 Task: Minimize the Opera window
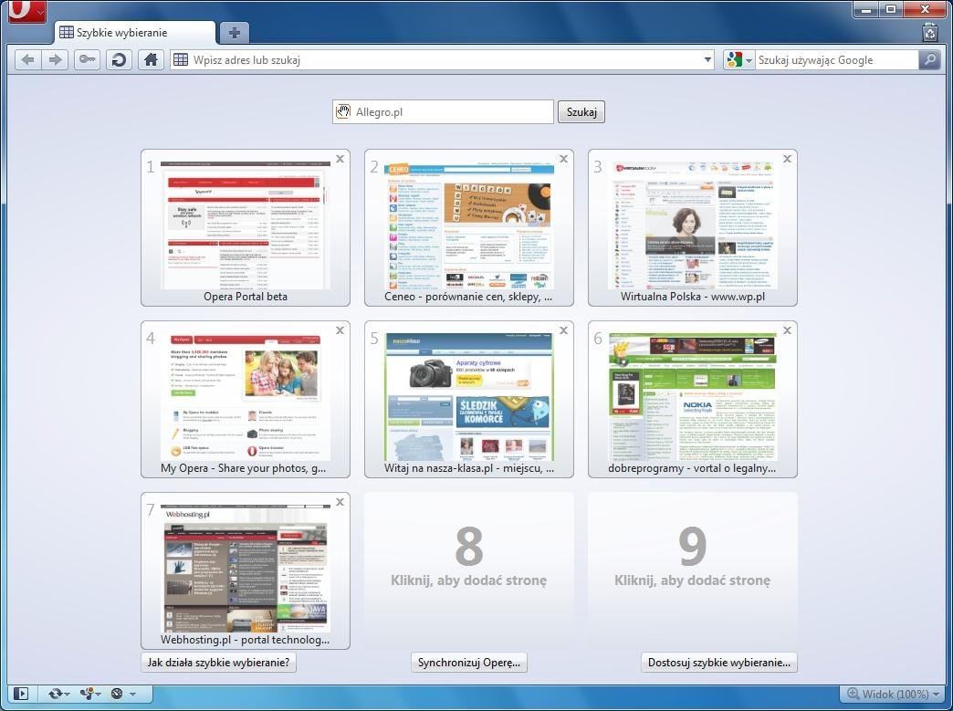pos(866,9)
